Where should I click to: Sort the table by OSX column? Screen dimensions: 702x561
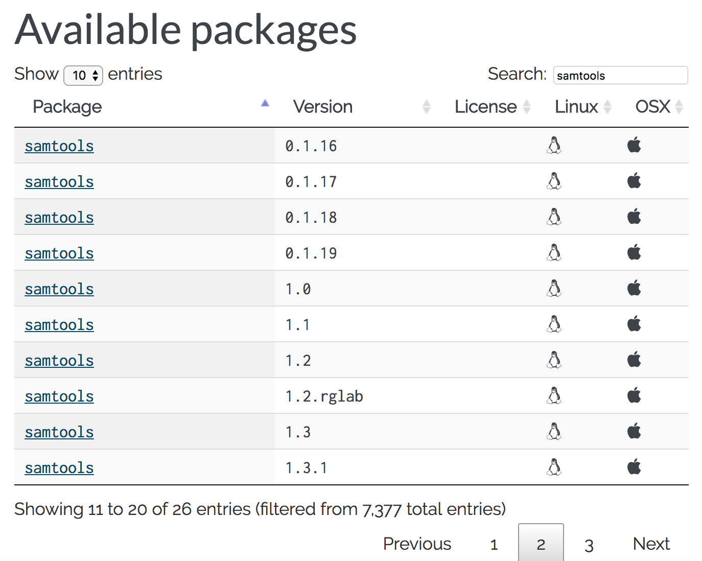coord(652,107)
